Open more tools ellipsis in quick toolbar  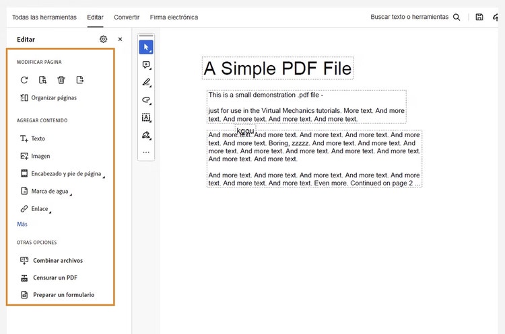point(146,153)
